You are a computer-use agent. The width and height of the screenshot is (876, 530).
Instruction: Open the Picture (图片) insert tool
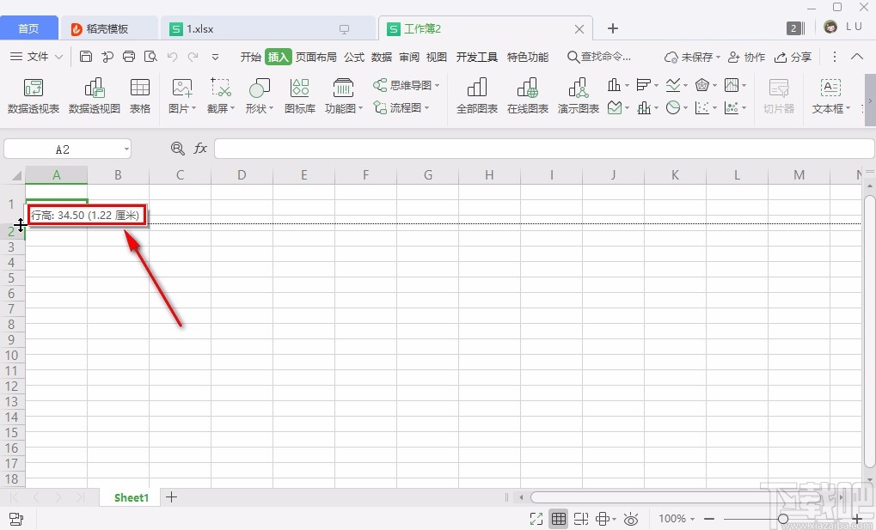[x=181, y=94]
